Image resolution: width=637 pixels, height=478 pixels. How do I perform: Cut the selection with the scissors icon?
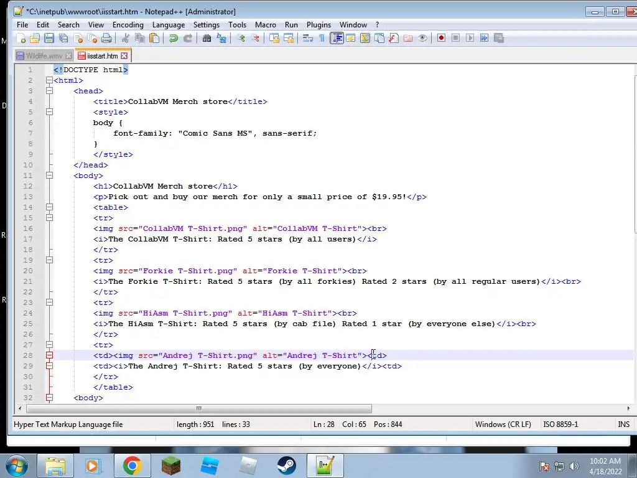point(125,38)
